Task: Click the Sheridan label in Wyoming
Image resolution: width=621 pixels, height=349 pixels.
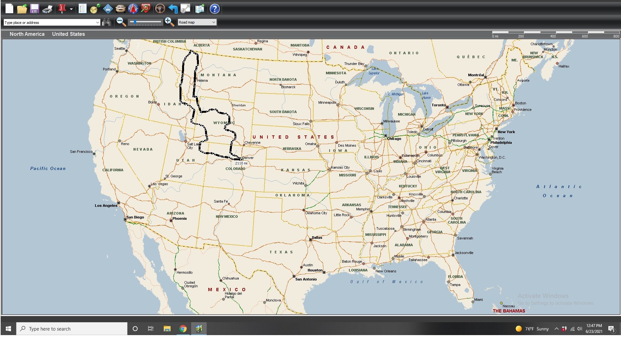Action: click(x=239, y=105)
